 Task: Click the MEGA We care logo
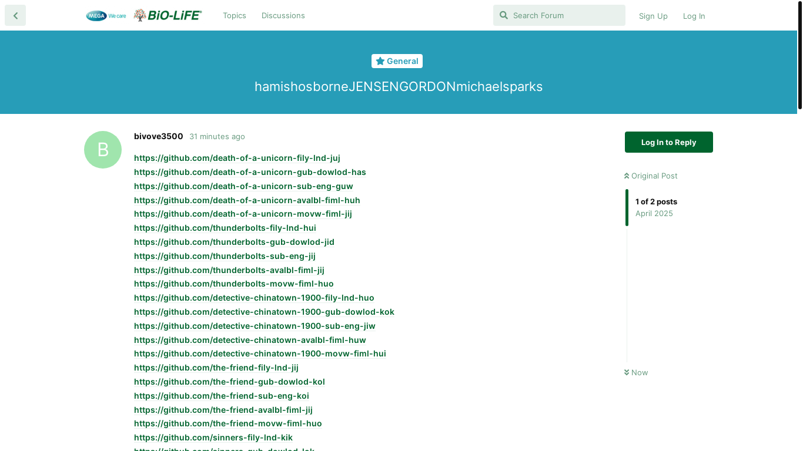pyautogui.click(x=106, y=16)
